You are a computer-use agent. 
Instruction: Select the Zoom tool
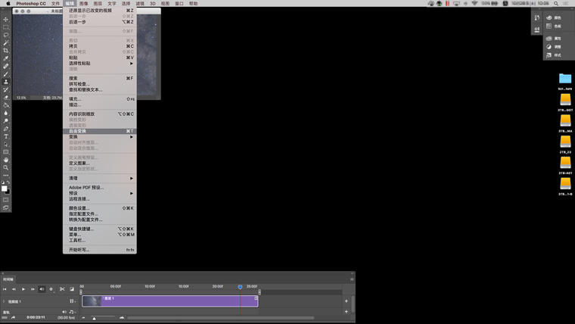tap(6, 168)
